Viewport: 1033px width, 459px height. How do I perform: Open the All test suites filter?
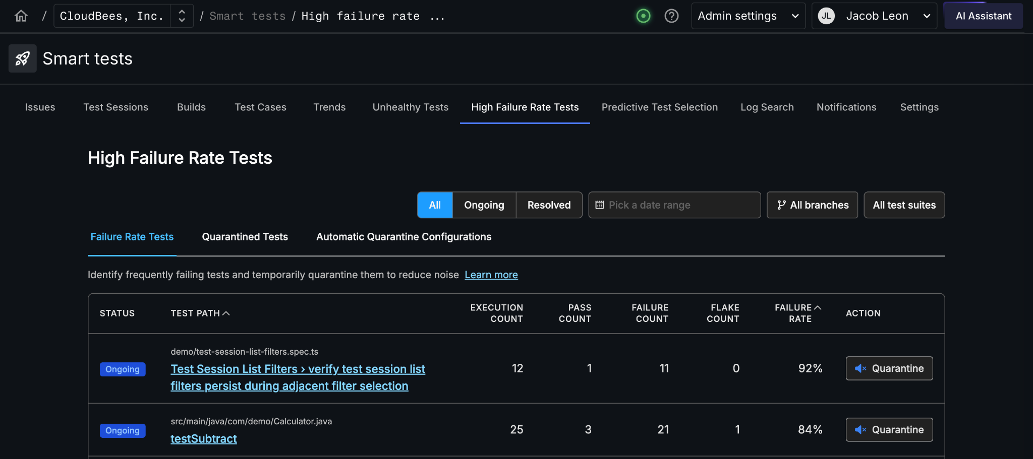pyautogui.click(x=904, y=205)
